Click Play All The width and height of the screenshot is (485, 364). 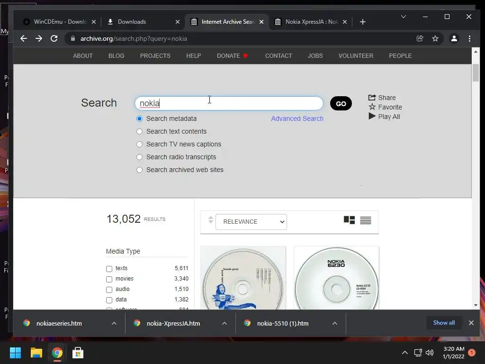point(384,117)
